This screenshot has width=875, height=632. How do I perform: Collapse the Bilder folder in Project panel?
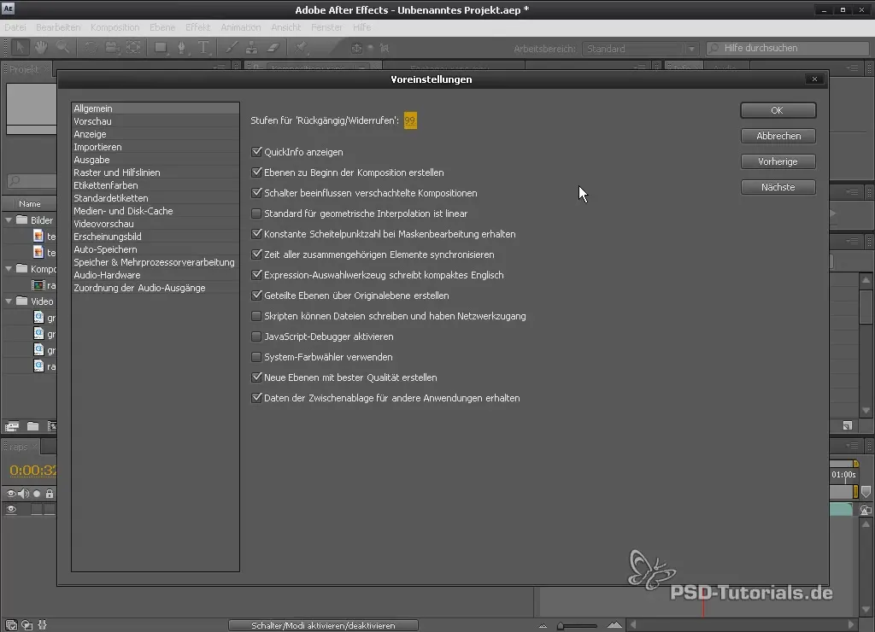9,220
